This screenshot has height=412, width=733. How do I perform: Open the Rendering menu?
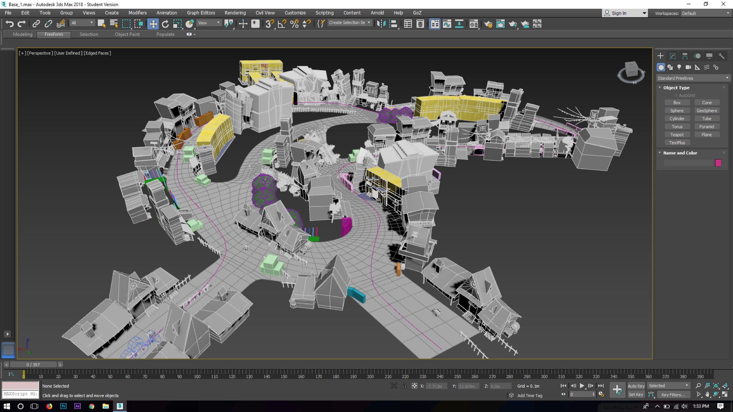point(235,13)
